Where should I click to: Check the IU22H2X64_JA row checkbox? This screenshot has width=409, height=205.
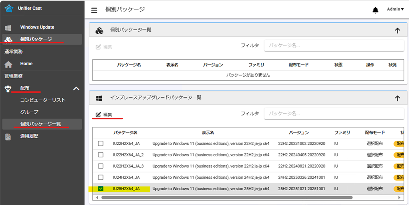pyautogui.click(x=100, y=143)
